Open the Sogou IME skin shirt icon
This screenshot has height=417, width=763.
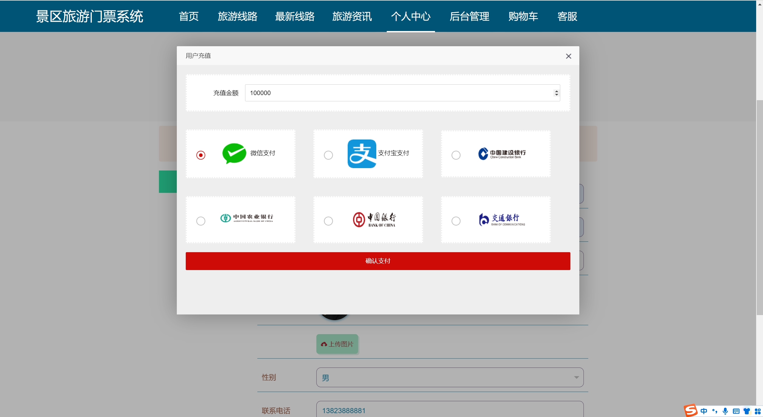click(747, 411)
